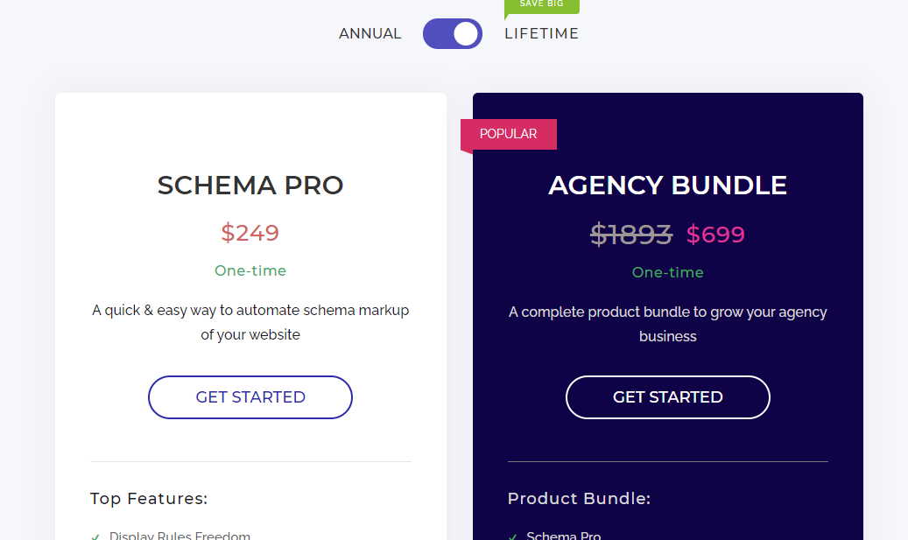
Task: Click the crossed-out $1893 price
Action: point(631,235)
